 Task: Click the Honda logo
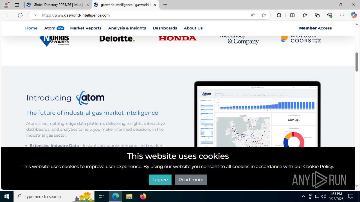click(x=177, y=38)
